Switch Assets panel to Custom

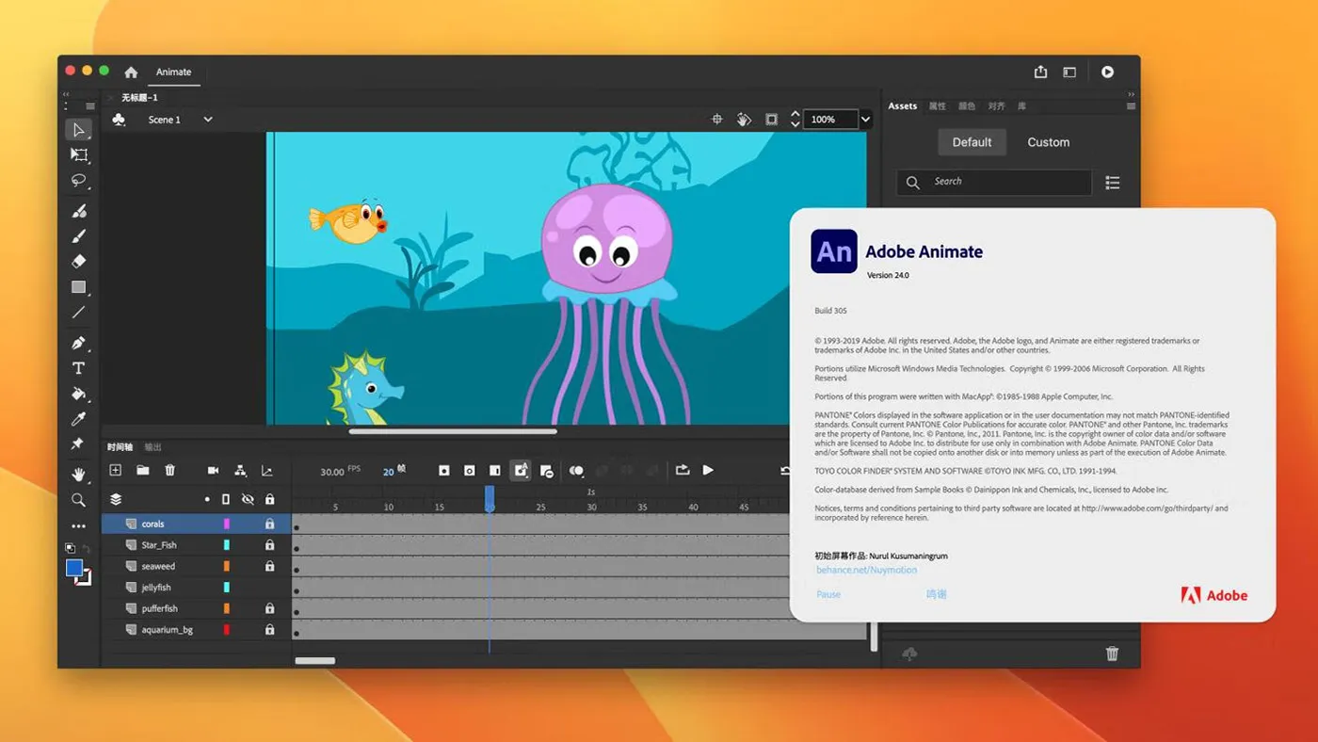click(x=1048, y=141)
